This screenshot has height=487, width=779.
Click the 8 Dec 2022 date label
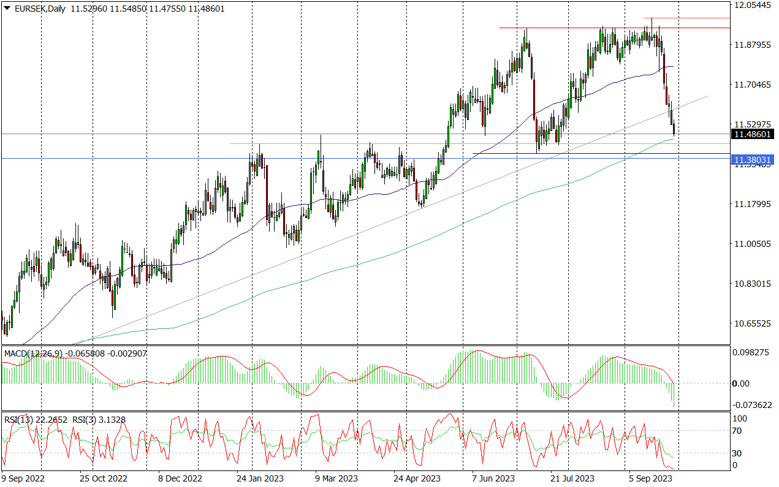[180, 478]
